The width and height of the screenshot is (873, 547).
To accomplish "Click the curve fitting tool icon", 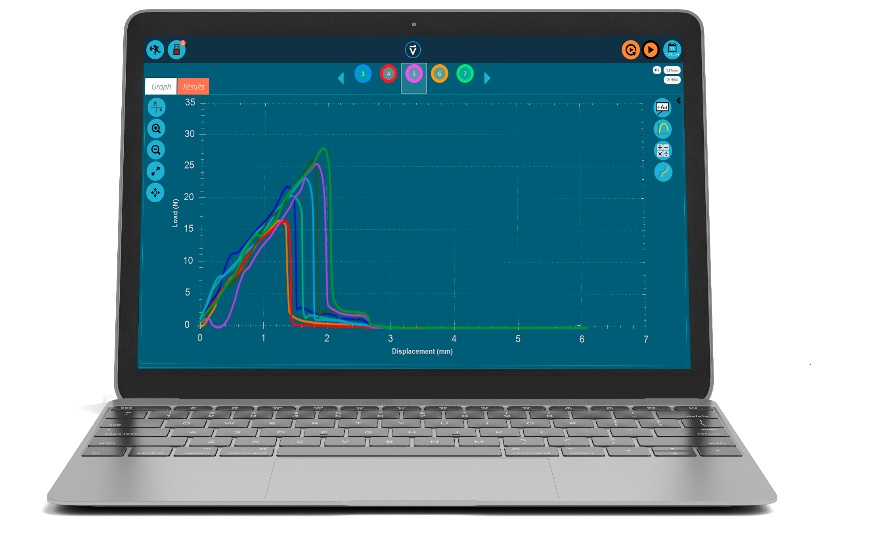I will tap(664, 173).
